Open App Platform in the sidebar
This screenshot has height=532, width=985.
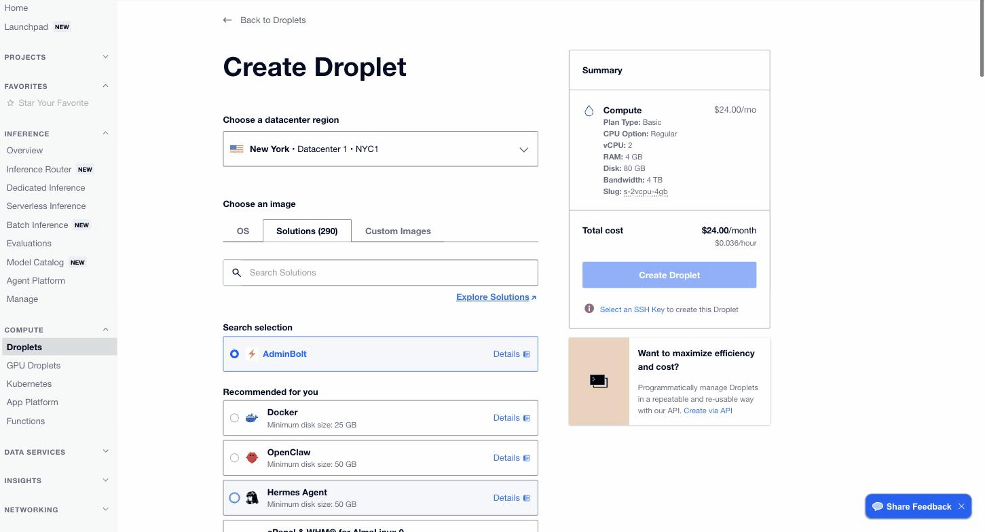32,402
